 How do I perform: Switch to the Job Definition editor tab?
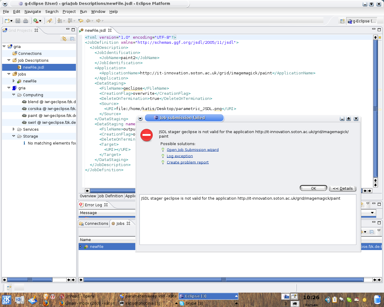point(110,196)
